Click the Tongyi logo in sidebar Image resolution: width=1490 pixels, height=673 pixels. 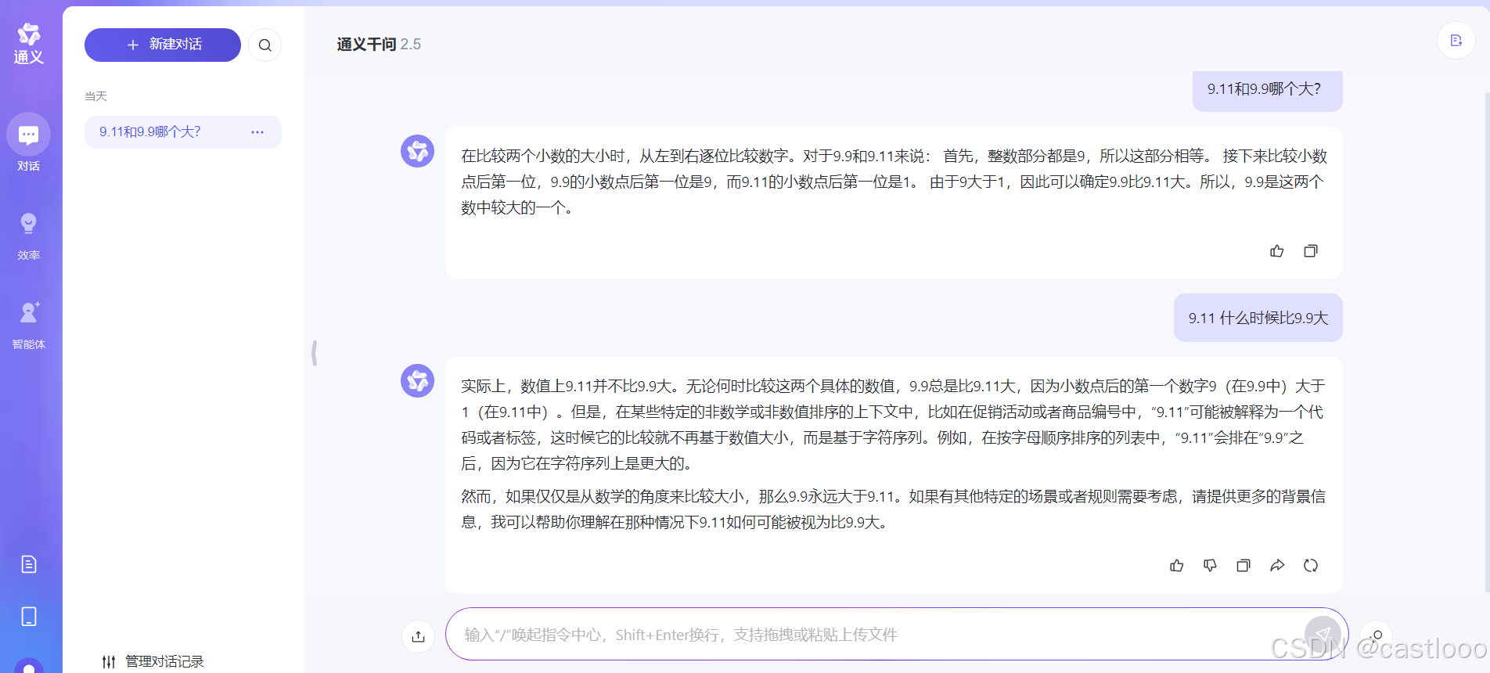pyautogui.click(x=29, y=44)
